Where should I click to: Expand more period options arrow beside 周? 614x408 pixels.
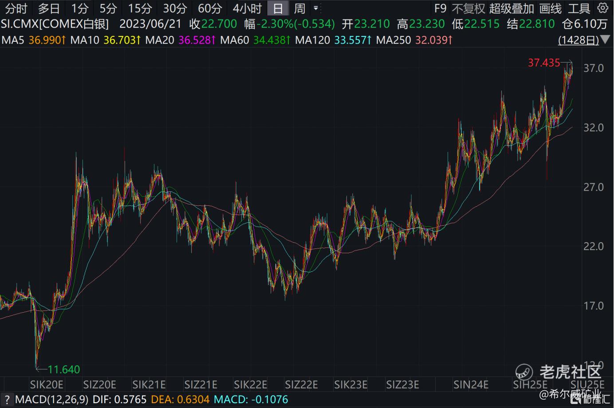[316, 8]
